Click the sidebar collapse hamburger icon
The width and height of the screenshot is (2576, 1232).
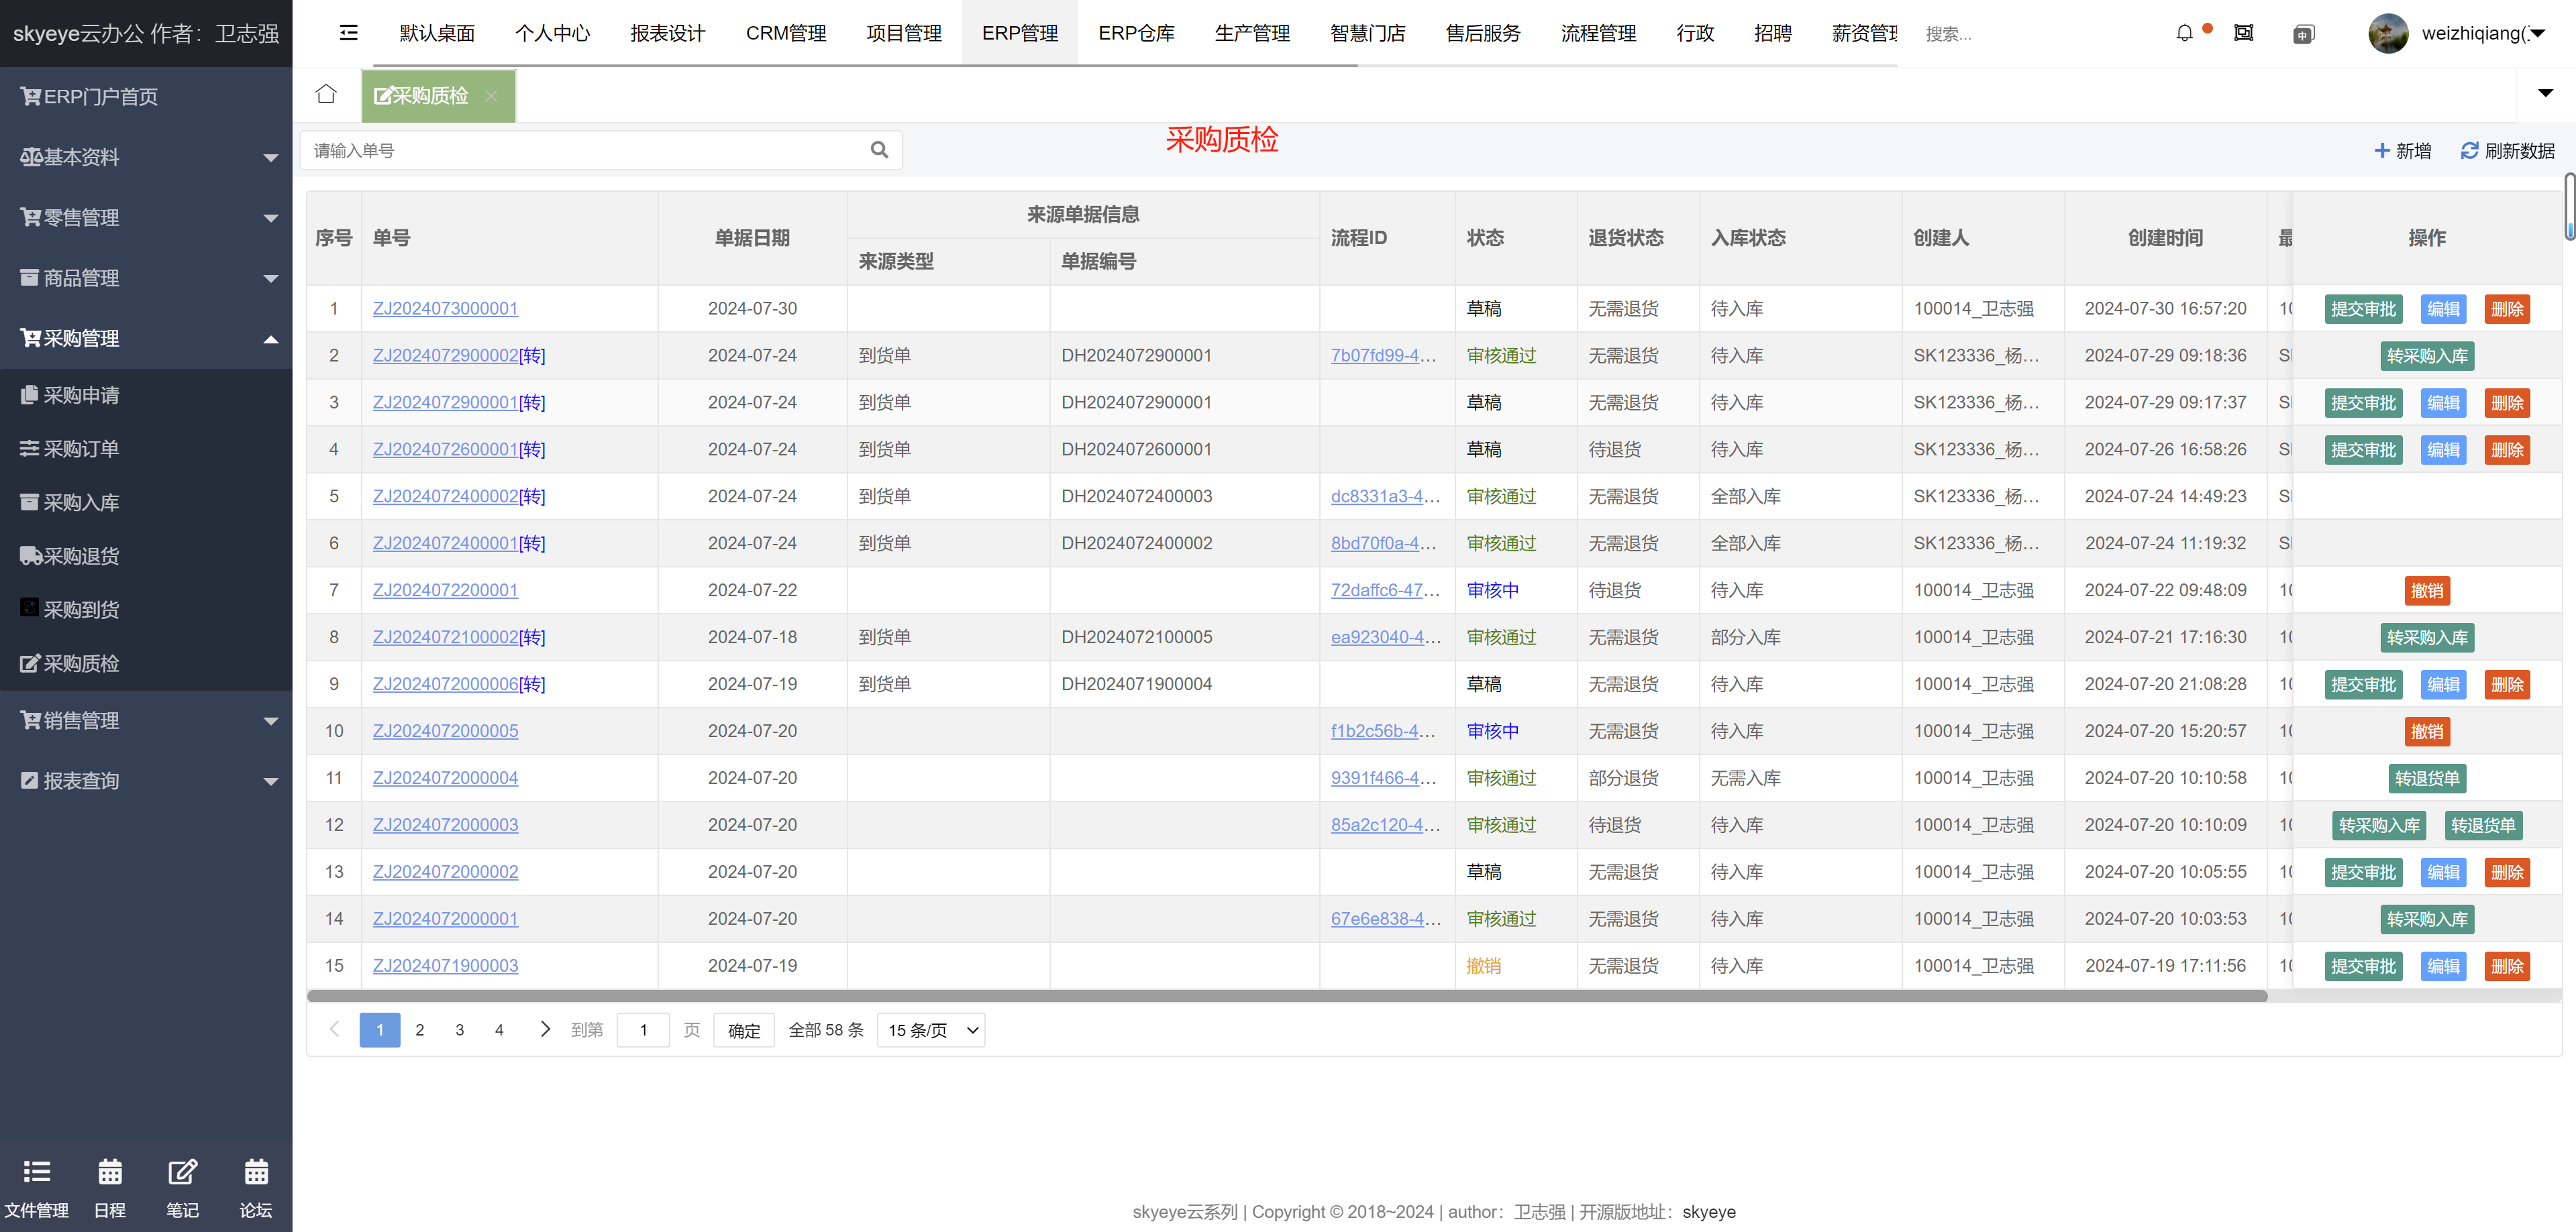point(348,33)
